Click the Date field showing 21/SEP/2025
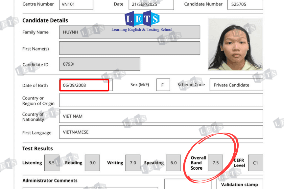284x189 pixels. (x=151, y=5)
